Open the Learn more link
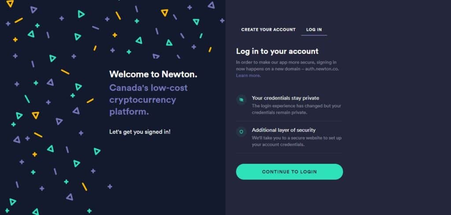Viewport: 451px width, 215px height. click(248, 75)
